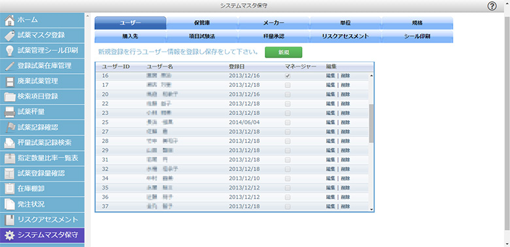The width and height of the screenshot is (510, 247).
Task: Open the 項目試験法 tab
Action: [x=202, y=37]
